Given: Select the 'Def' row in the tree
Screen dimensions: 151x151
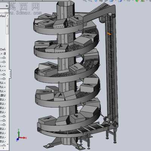Looking at the screenshot, I should [x=3, y=49].
